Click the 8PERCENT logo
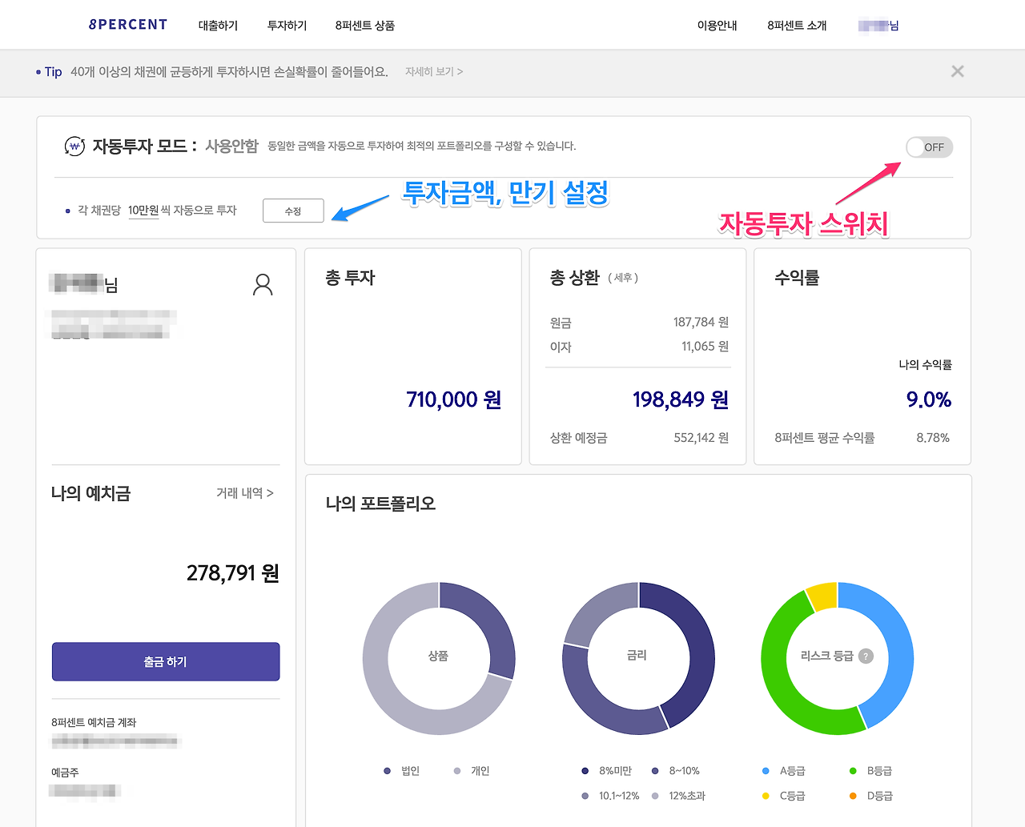Viewport: 1025px width, 827px height. tap(127, 24)
